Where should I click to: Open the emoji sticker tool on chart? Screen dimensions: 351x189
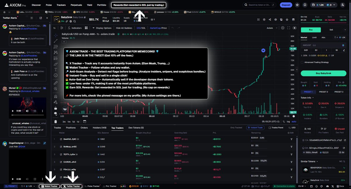click(x=56, y=75)
